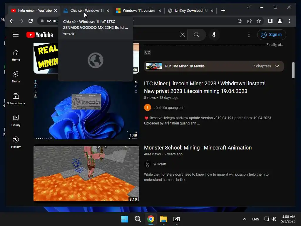This screenshot has width=301, height=226.
Task: Open Chrome's three-dot menu
Action: tap(289, 21)
